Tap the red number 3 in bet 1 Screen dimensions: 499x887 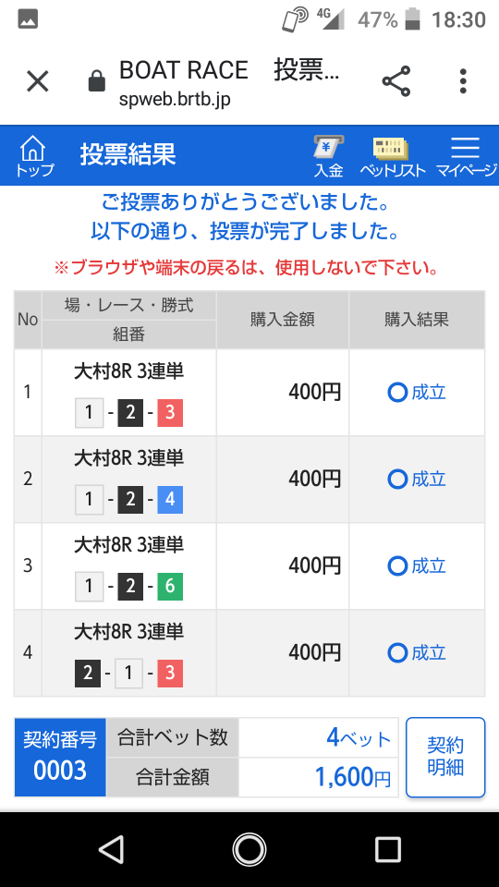coord(170,414)
